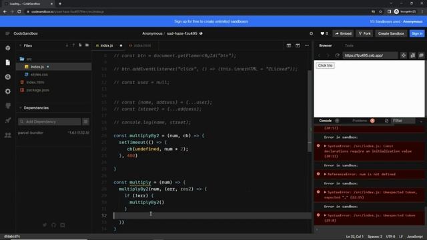Click the Create Sandbox button

tap(391, 33)
